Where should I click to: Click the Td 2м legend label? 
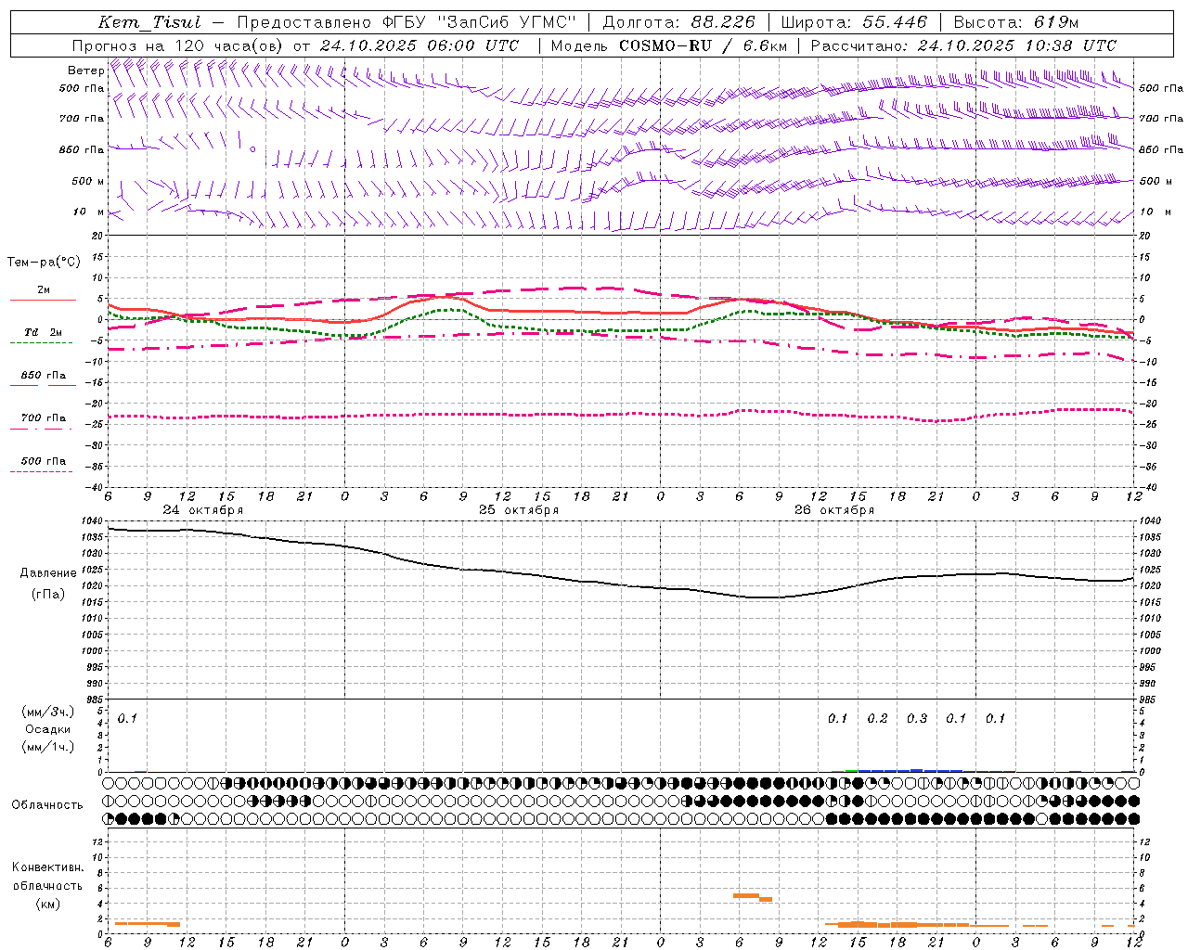point(43,332)
